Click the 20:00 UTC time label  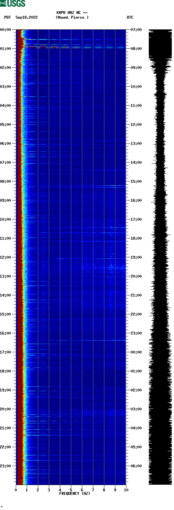click(136, 276)
